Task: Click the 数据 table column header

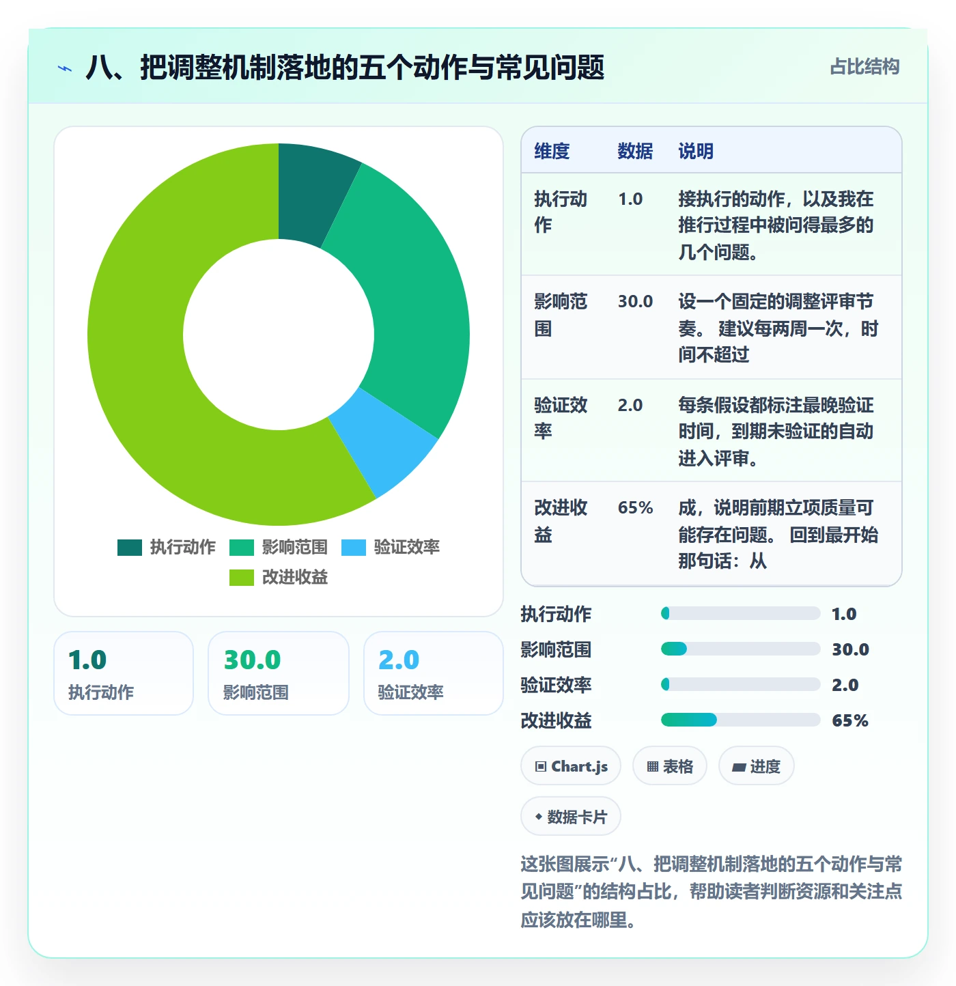Action: click(x=635, y=151)
